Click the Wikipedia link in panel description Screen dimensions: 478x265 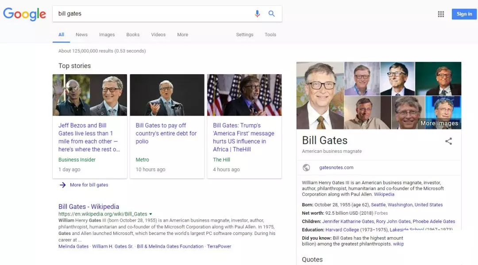[x=384, y=194]
